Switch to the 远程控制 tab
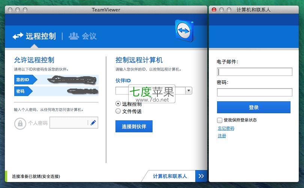304x188 pixels. tap(34, 36)
